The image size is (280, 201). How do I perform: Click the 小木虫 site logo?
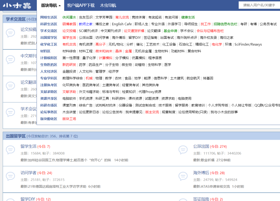click(17, 5)
